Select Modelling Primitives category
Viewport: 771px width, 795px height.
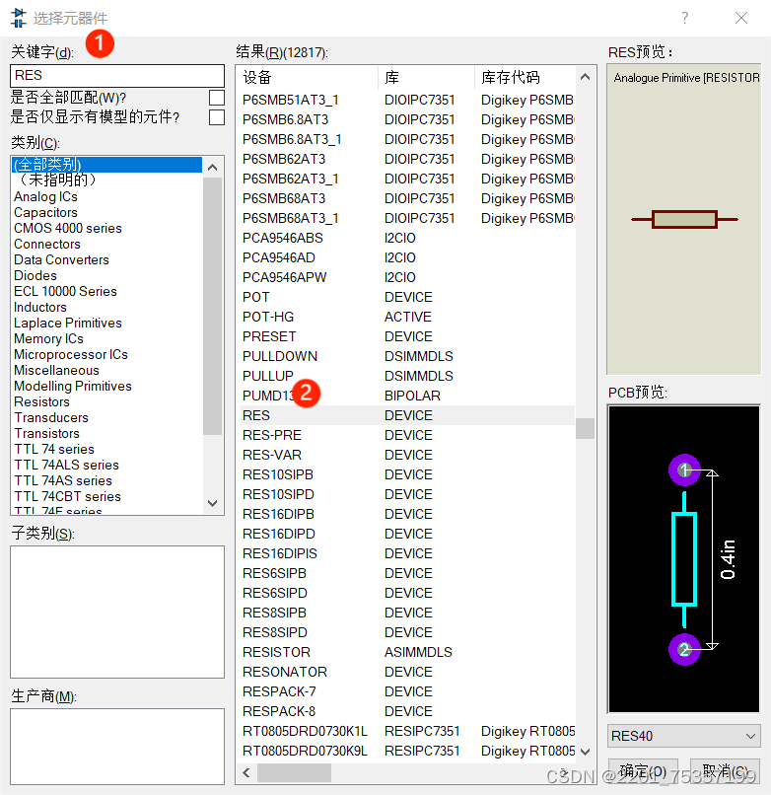73,386
